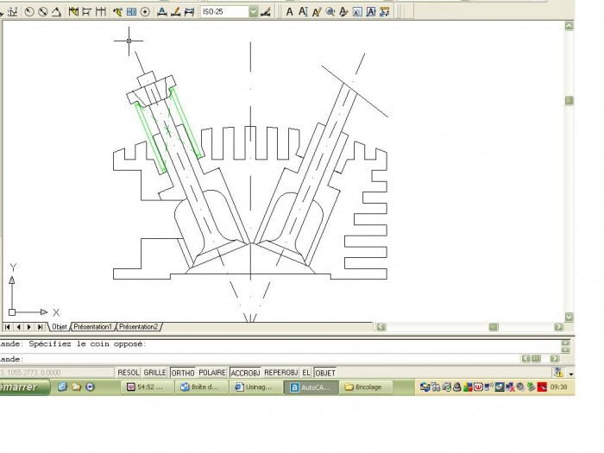Switch to the Objet tab
This screenshot has width=604, height=453.
click(60, 327)
